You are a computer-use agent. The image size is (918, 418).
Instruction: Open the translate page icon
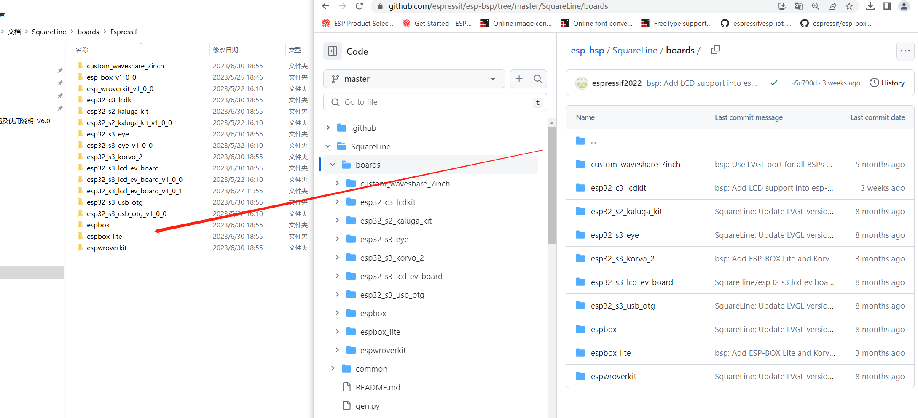pyautogui.click(x=798, y=6)
